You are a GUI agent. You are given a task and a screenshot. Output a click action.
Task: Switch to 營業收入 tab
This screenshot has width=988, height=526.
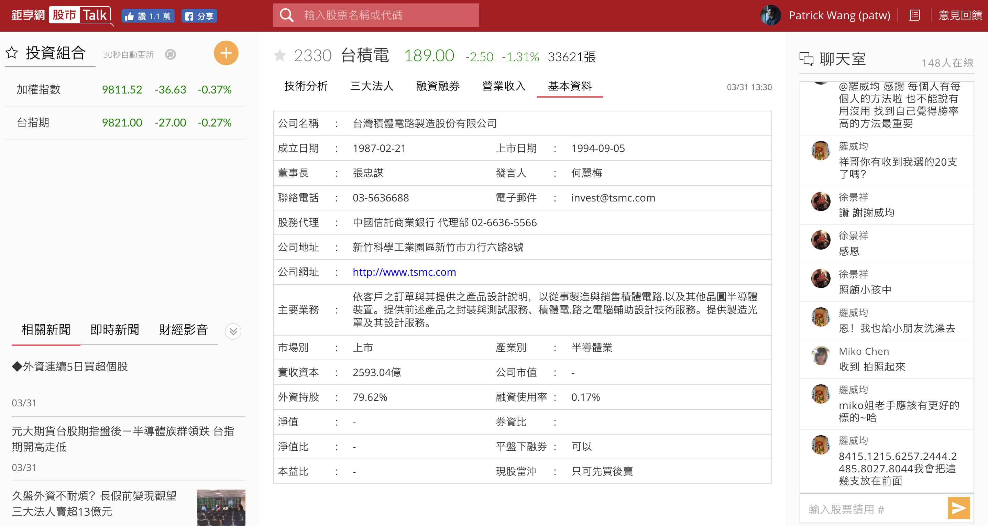coord(504,86)
